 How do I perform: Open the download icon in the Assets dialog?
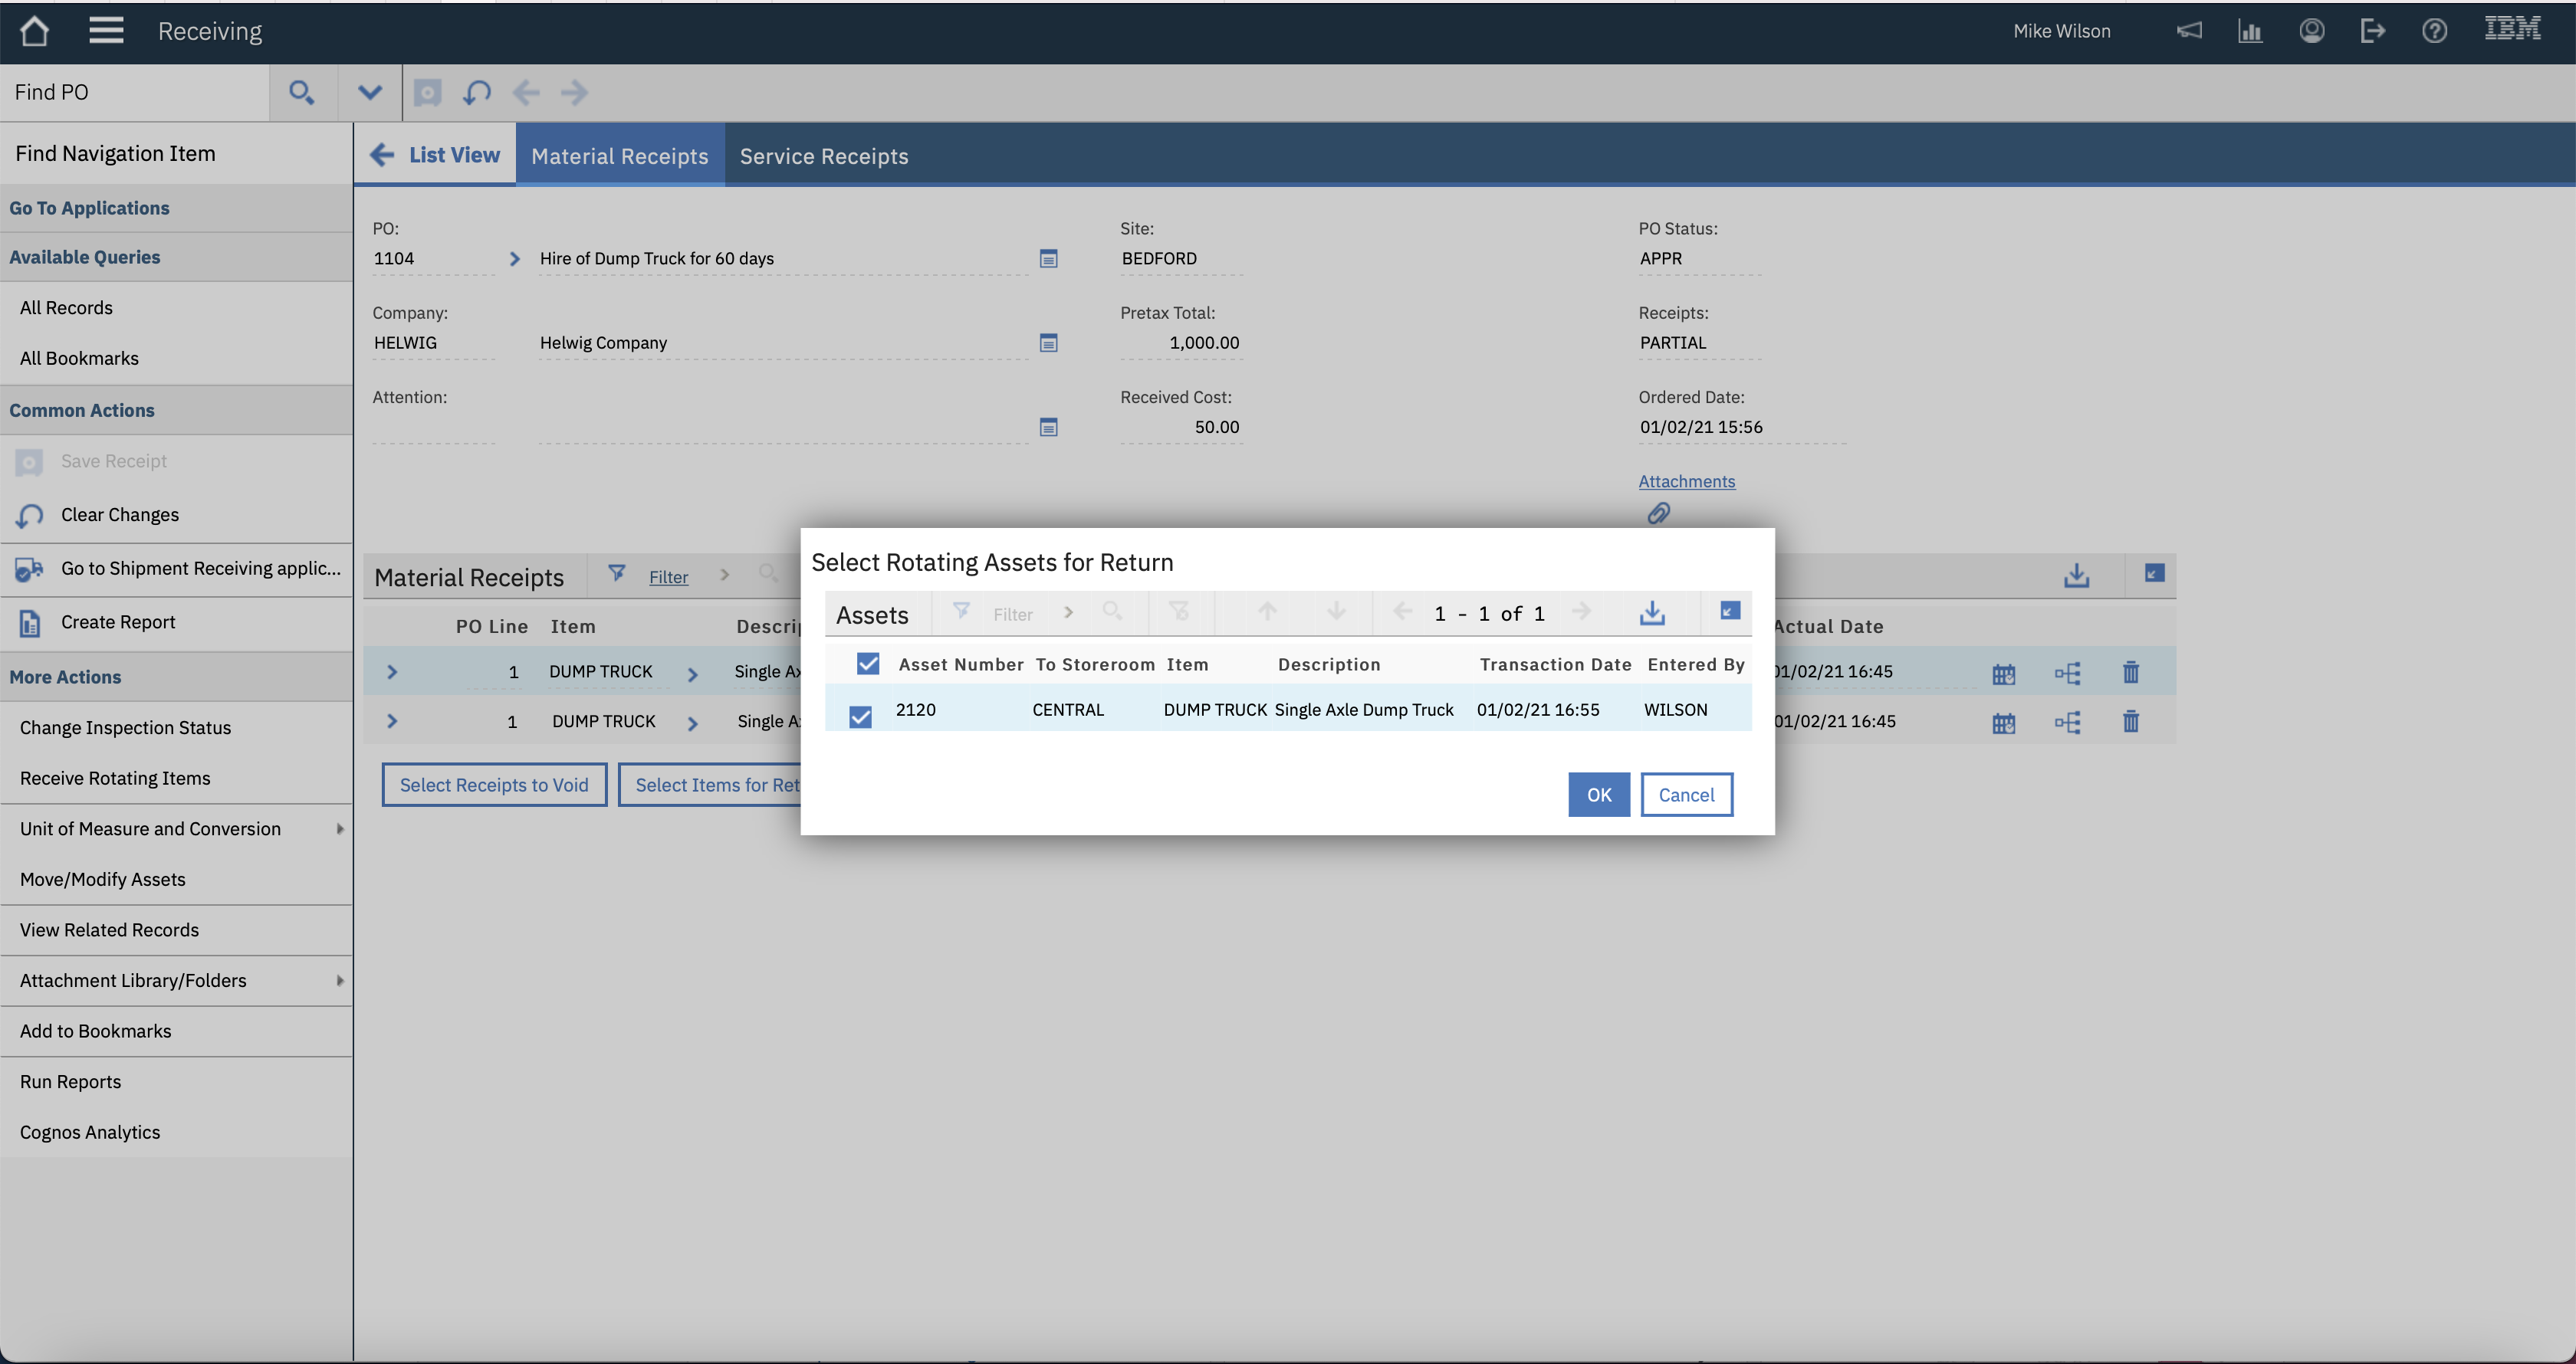(1652, 612)
